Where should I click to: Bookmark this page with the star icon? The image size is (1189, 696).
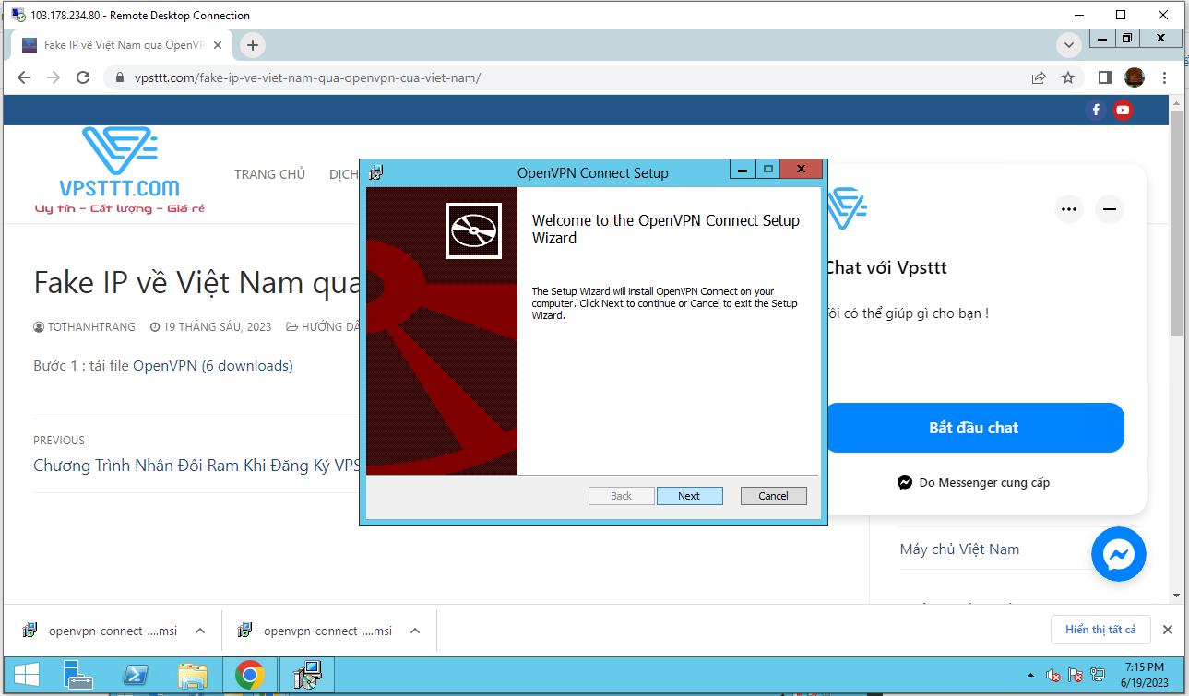point(1068,77)
